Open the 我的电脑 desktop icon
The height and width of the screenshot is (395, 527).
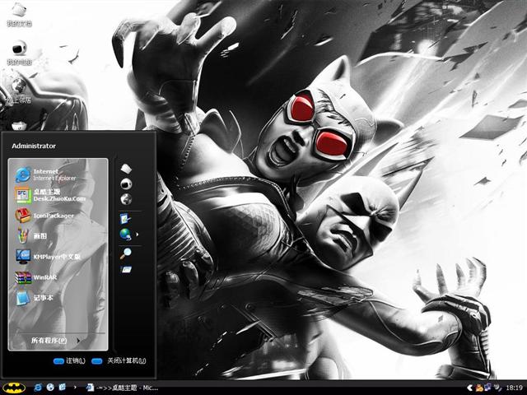[19, 53]
